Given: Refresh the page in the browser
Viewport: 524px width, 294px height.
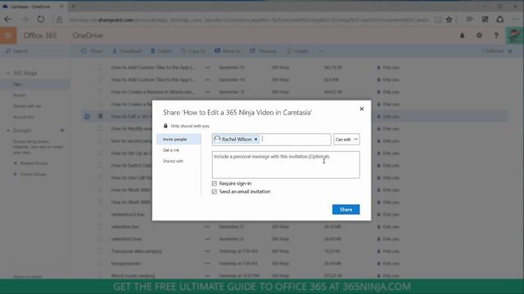Looking at the screenshot, I should point(41,20).
